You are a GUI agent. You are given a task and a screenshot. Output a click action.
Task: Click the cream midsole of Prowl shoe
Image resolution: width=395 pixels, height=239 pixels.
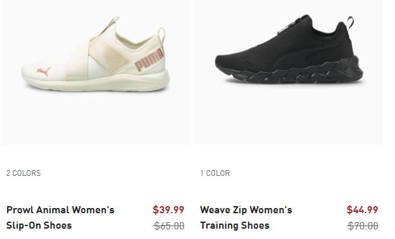[96, 82]
